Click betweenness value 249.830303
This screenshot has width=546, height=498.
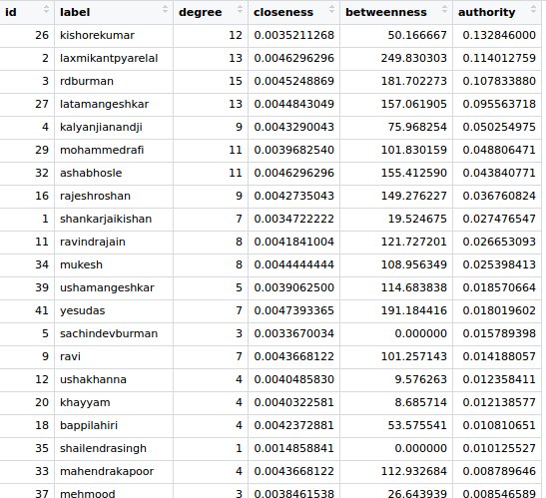[x=413, y=58]
